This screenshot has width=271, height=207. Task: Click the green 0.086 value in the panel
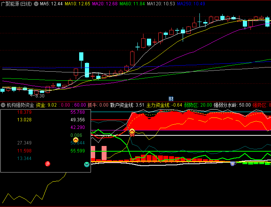76,135
